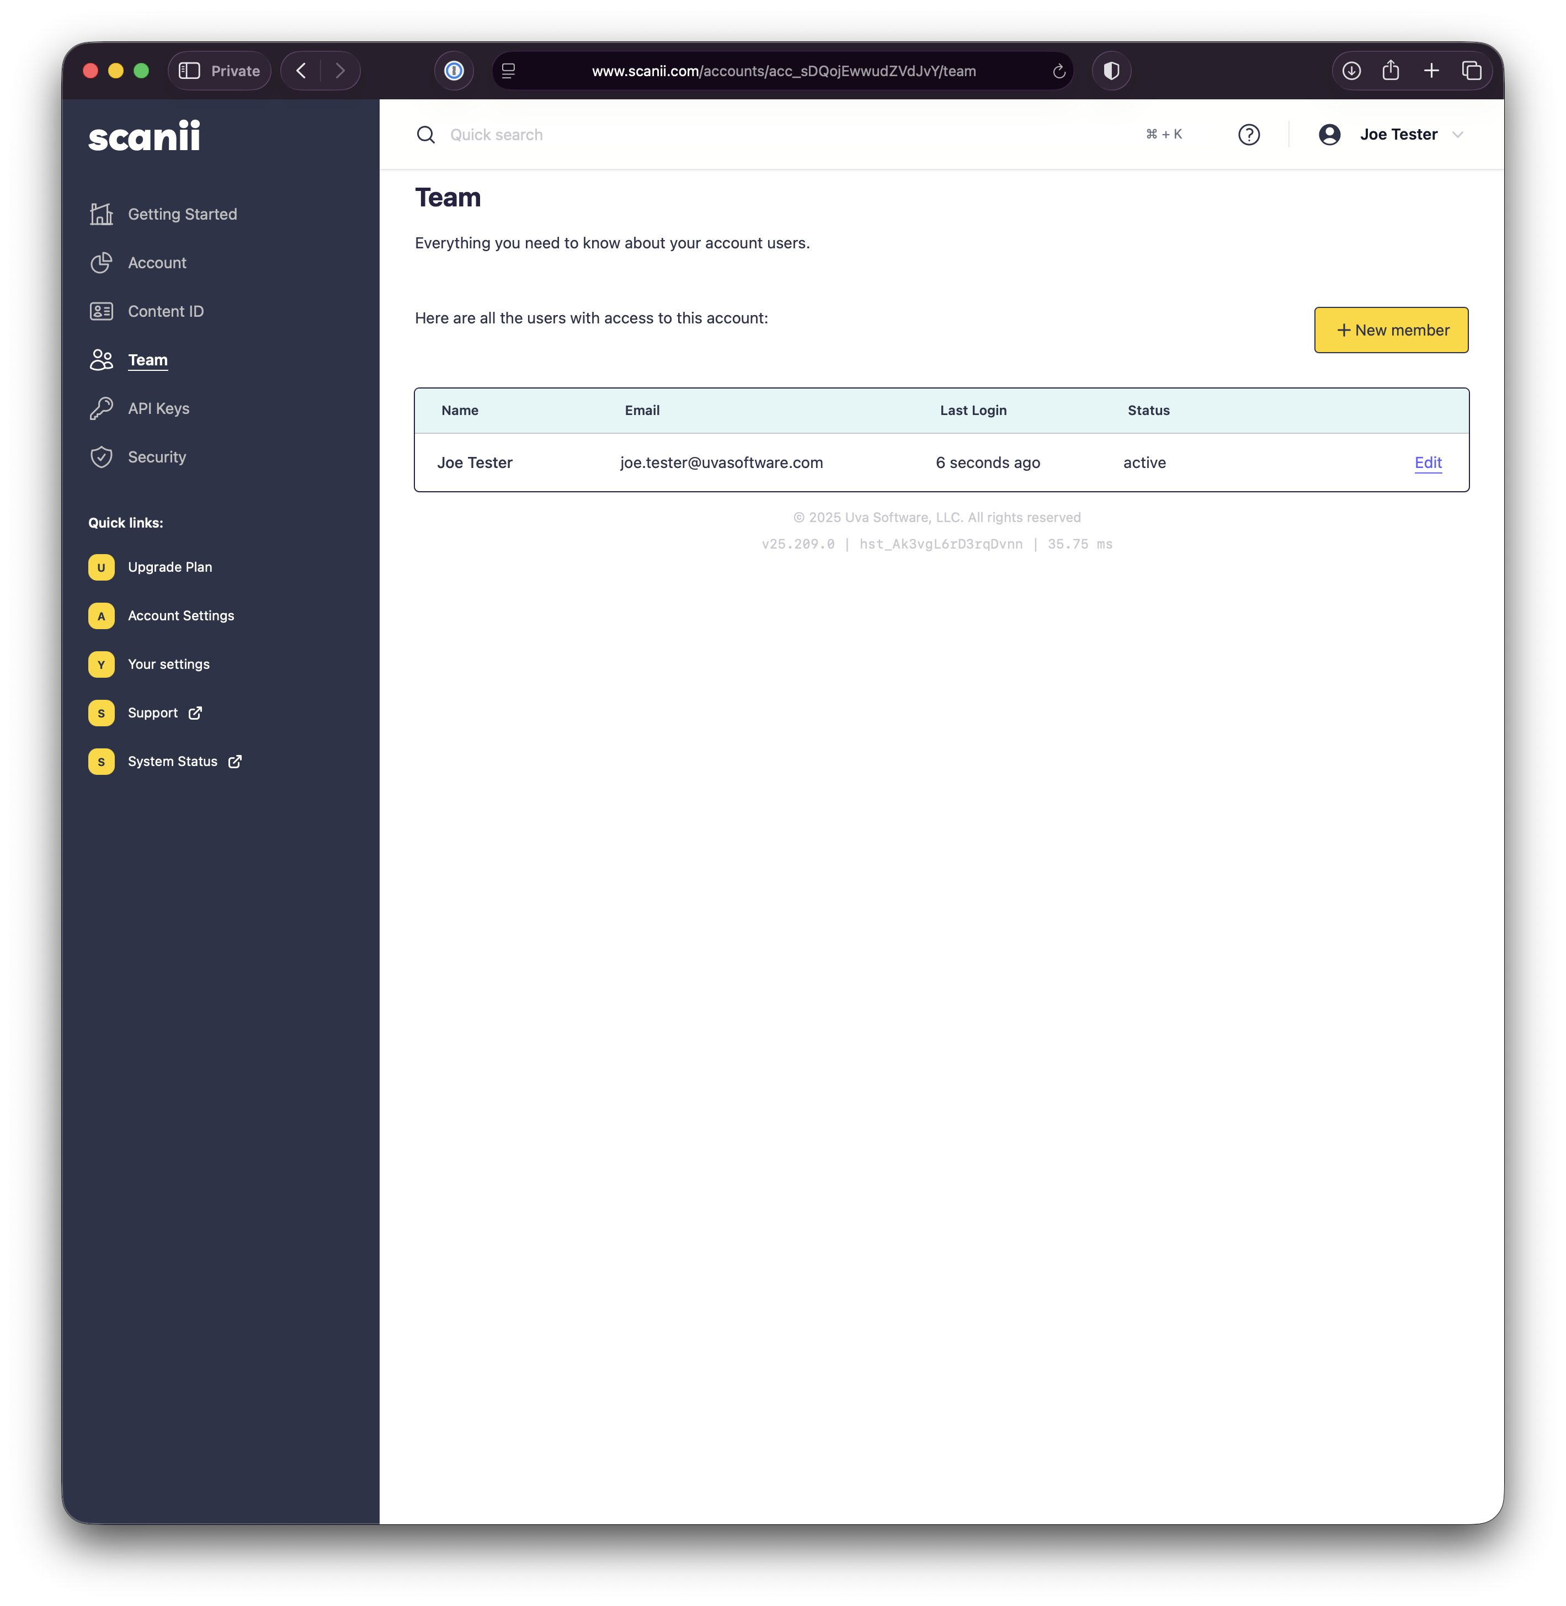Toggle the browser sidebar button

tap(189, 71)
